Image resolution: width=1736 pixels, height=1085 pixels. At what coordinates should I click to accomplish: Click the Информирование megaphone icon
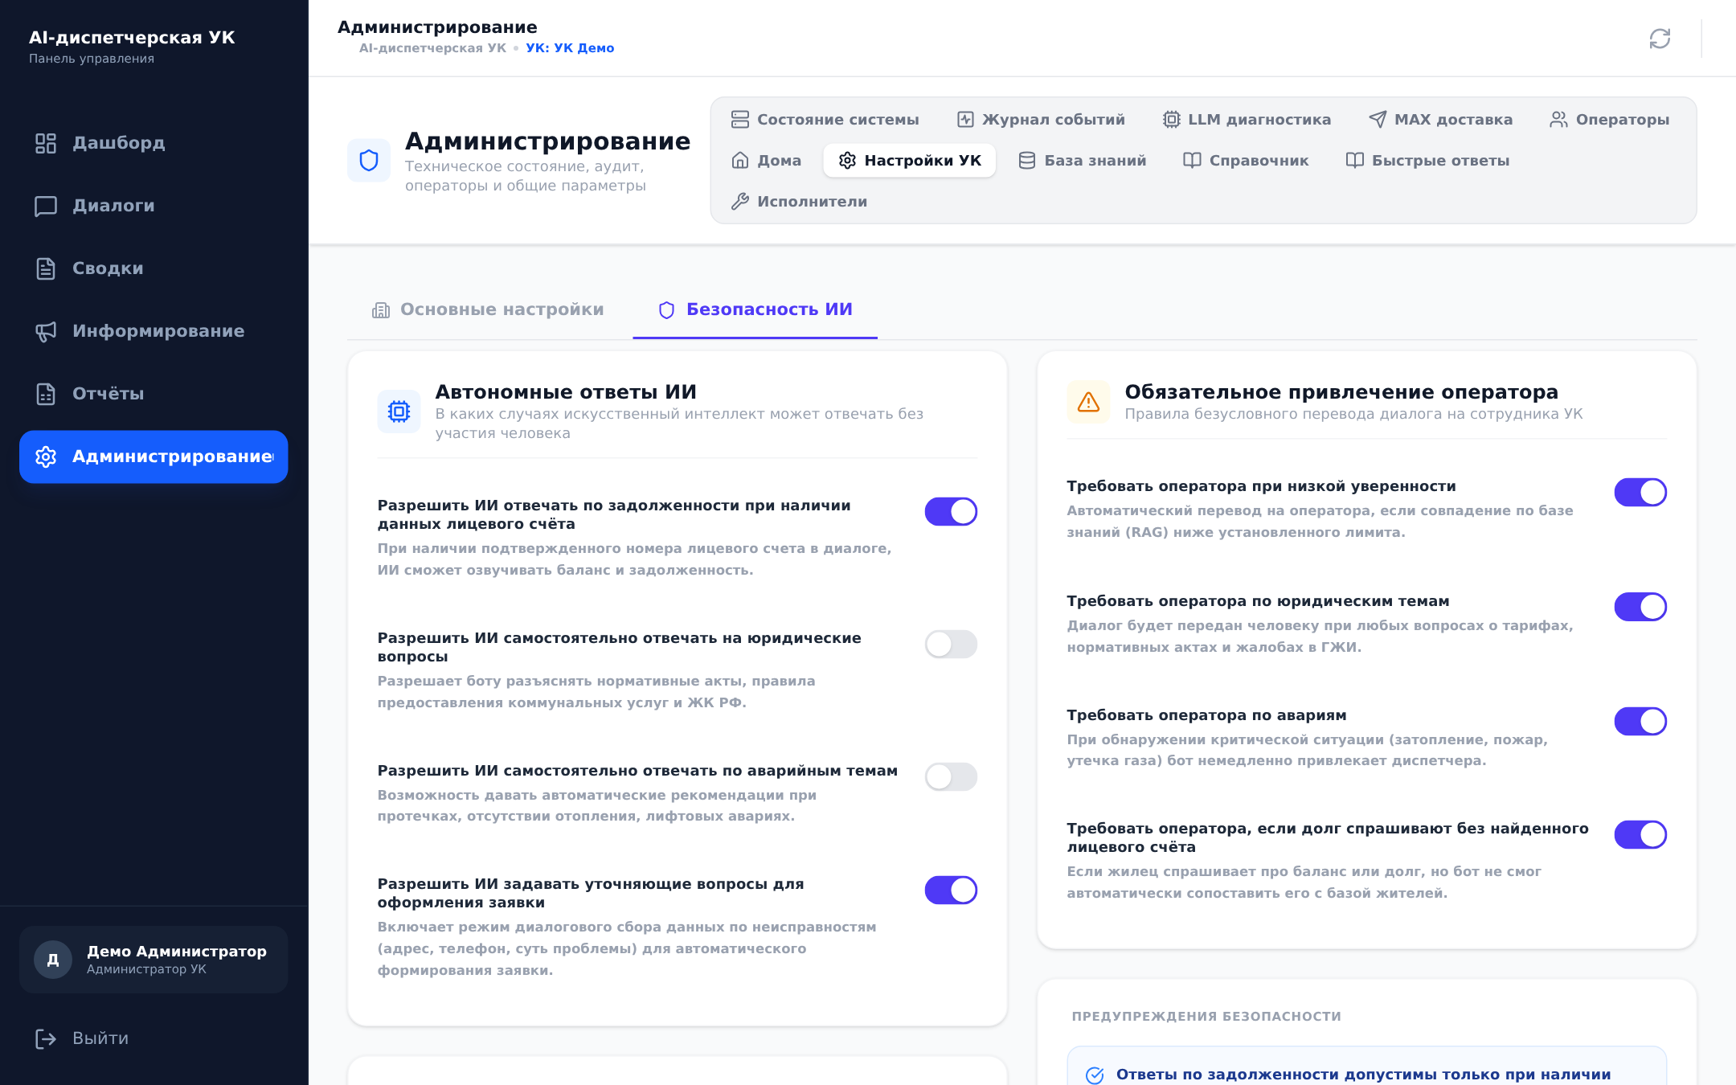click(x=46, y=331)
